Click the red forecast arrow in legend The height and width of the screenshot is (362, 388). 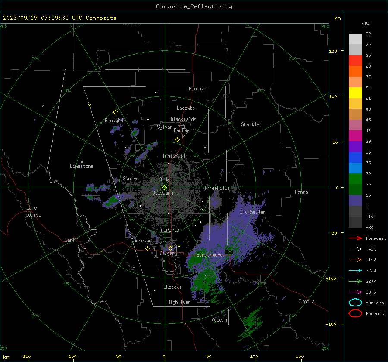pos(355,238)
